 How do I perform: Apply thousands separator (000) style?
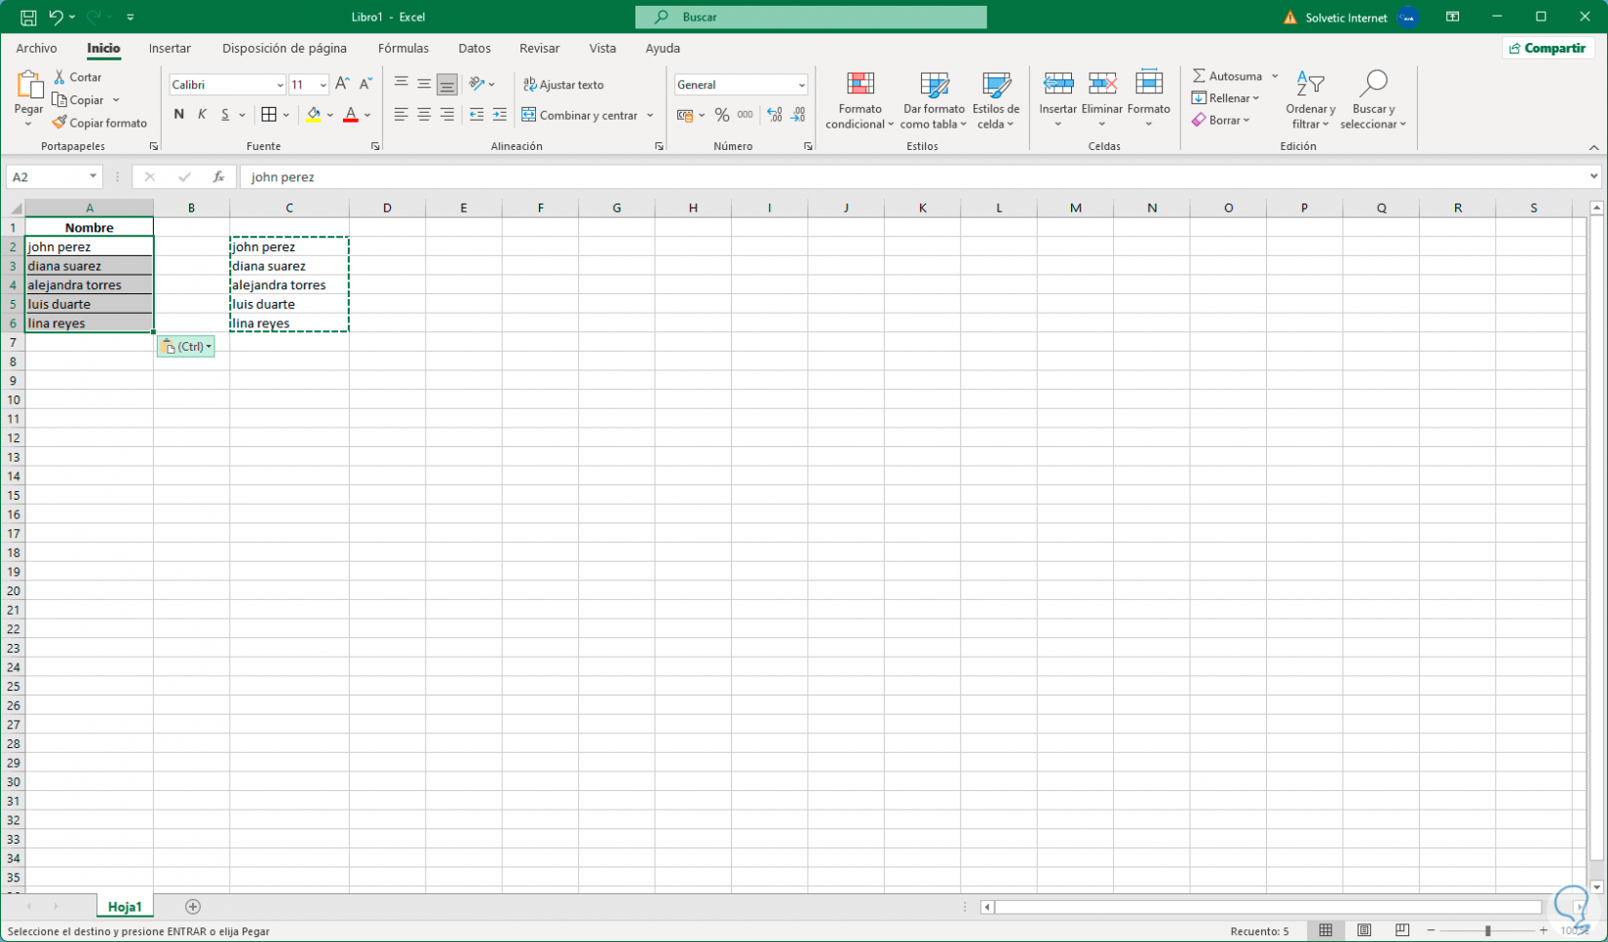[746, 115]
